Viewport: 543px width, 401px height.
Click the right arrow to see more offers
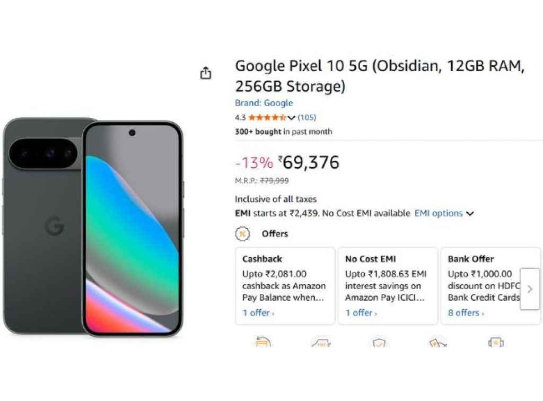(529, 289)
